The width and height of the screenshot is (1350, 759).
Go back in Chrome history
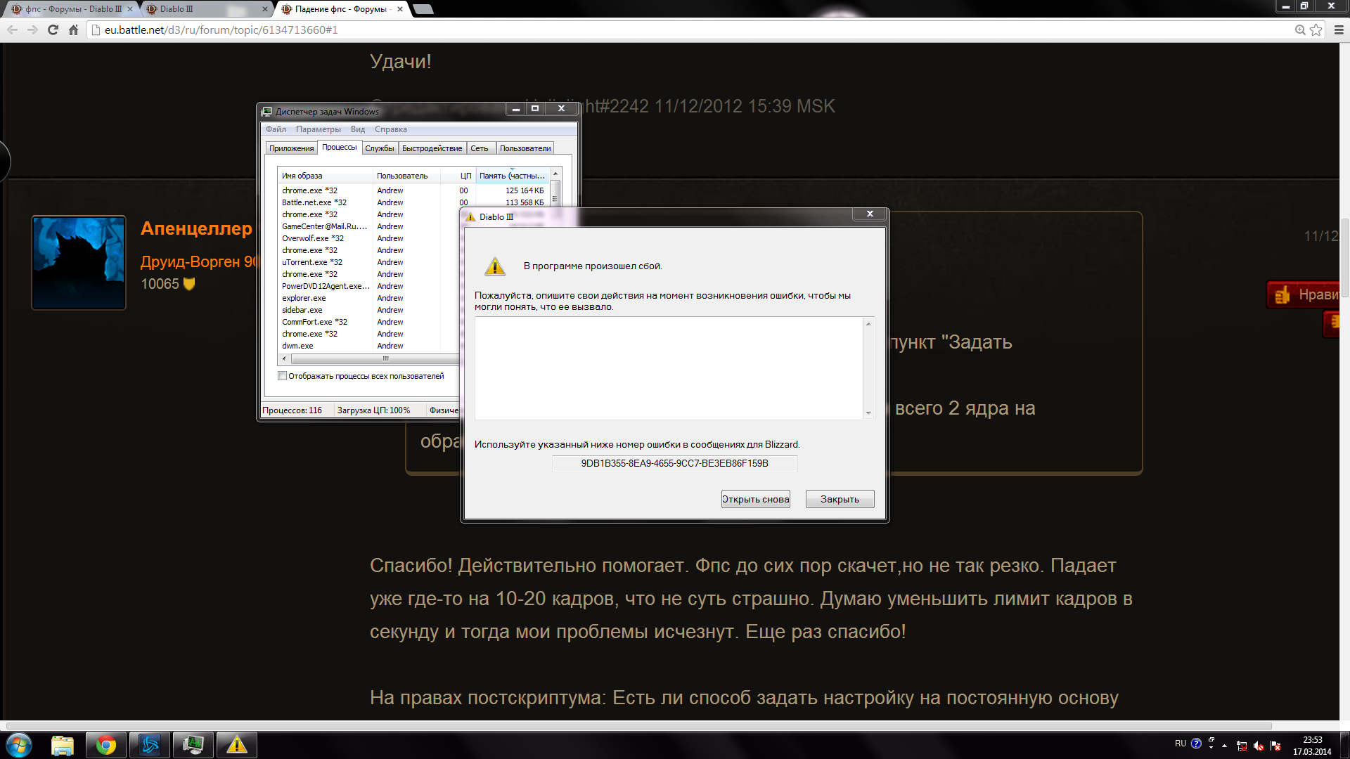13,30
